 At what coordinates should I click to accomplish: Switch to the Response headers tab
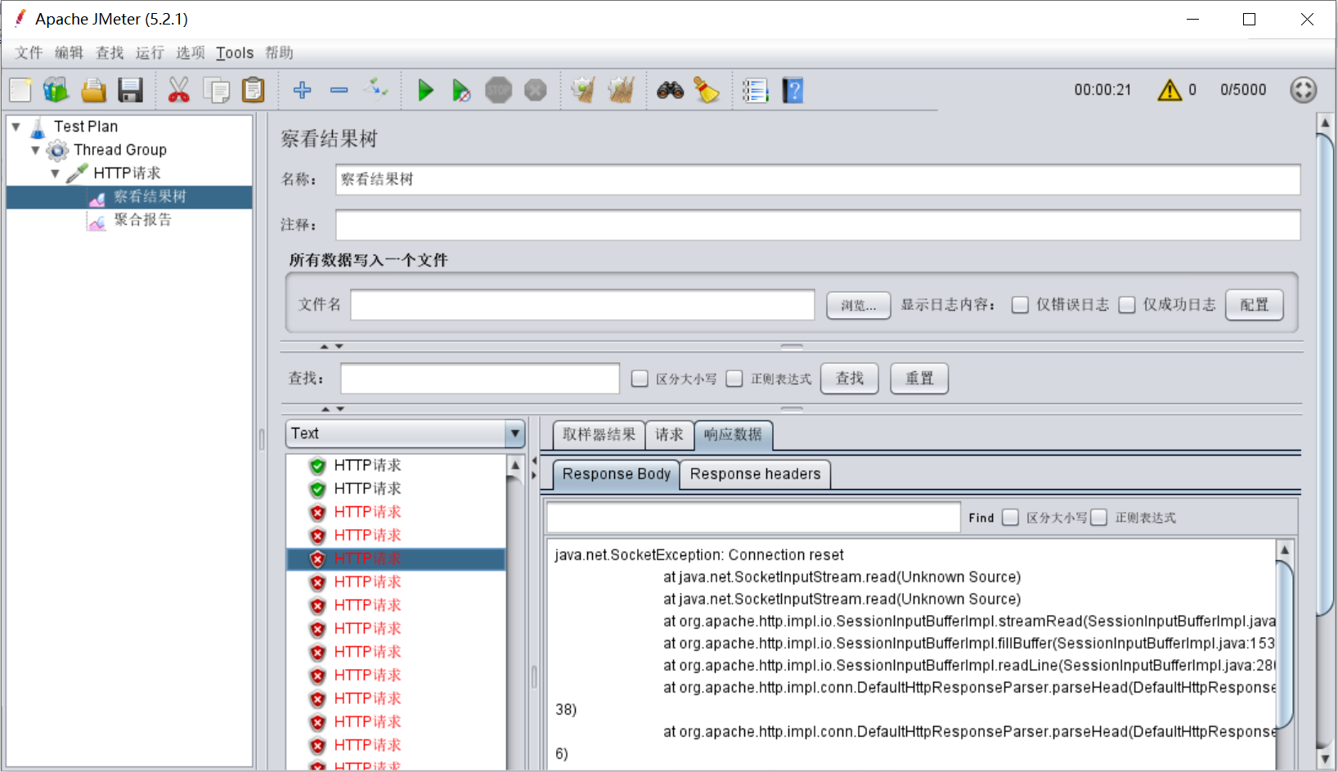click(755, 474)
